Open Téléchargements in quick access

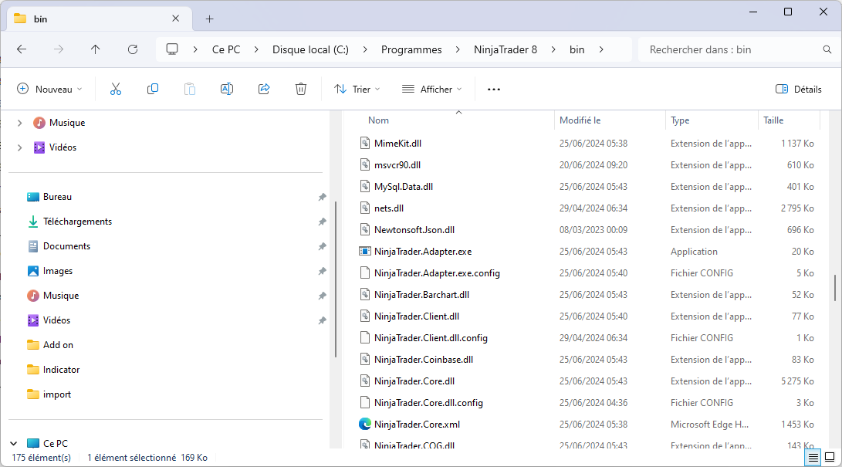tap(77, 222)
